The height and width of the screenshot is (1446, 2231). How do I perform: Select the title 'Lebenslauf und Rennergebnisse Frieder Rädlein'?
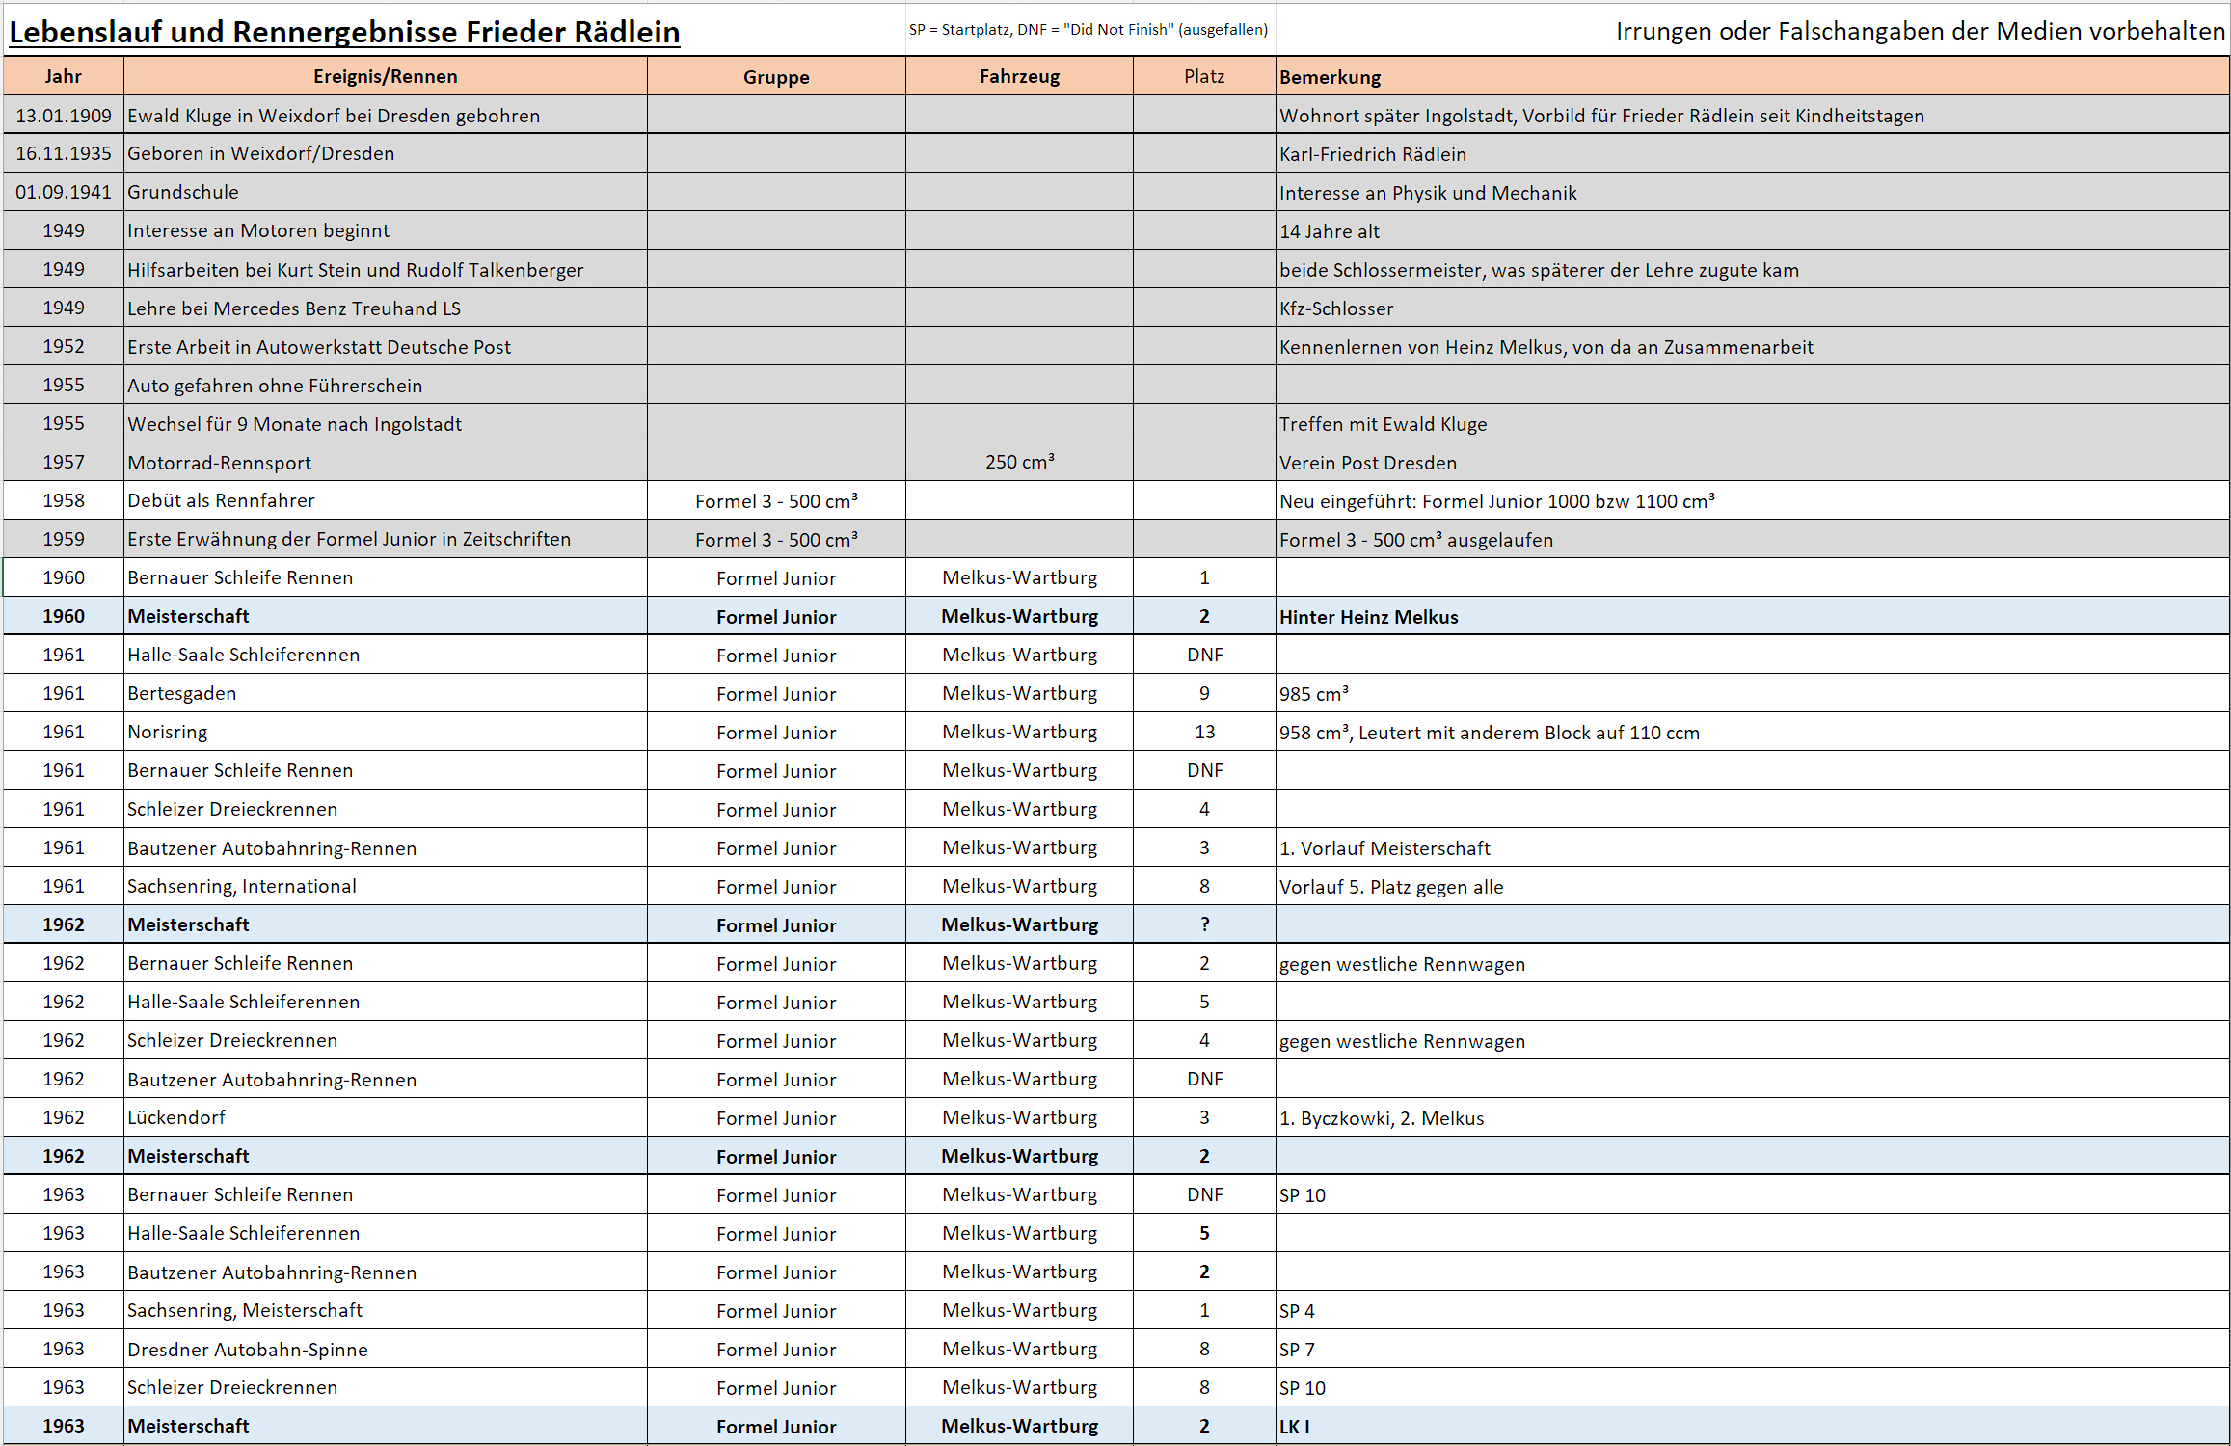(344, 32)
